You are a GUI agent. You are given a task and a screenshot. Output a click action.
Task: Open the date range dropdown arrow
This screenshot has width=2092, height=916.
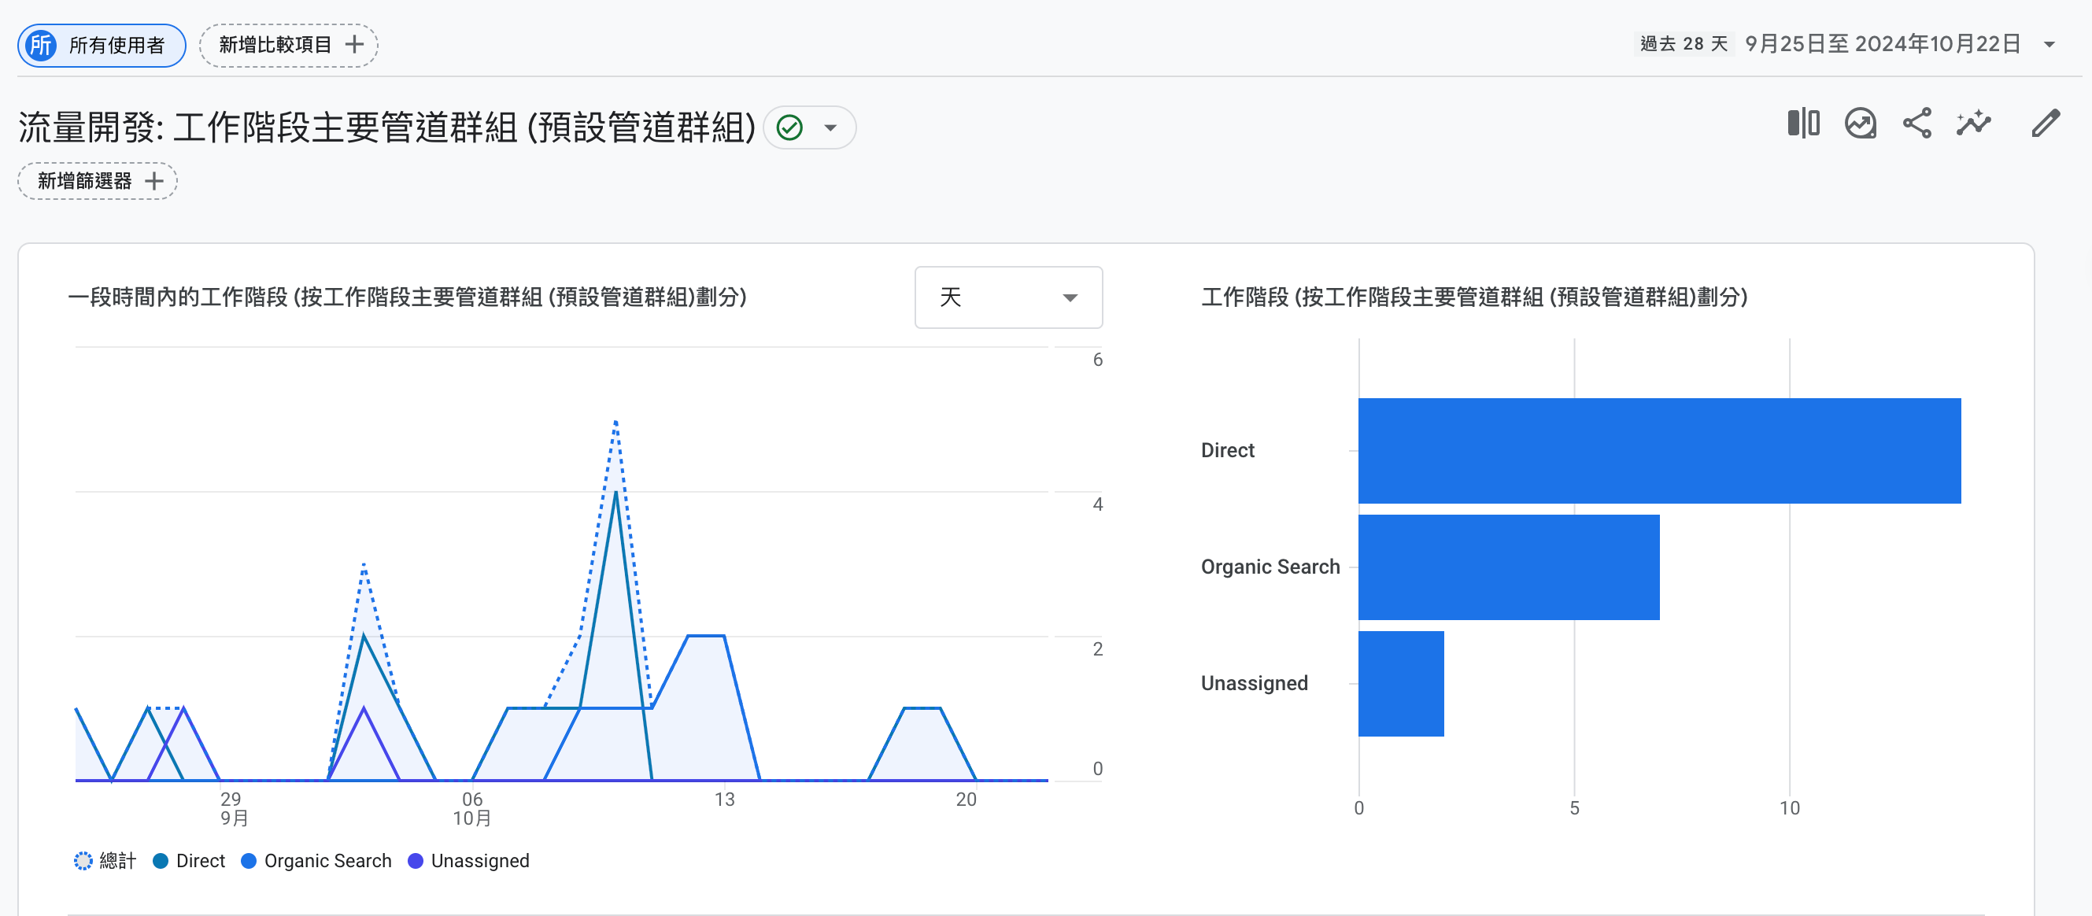coord(2049,45)
